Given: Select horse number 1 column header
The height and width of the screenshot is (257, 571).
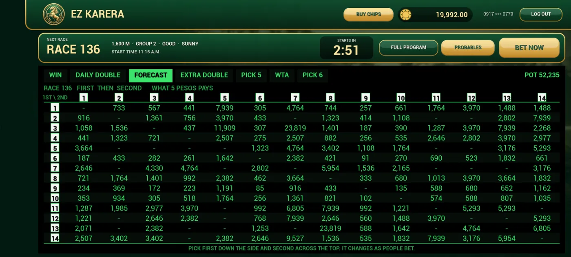Looking at the screenshot, I should pyautogui.click(x=84, y=97).
